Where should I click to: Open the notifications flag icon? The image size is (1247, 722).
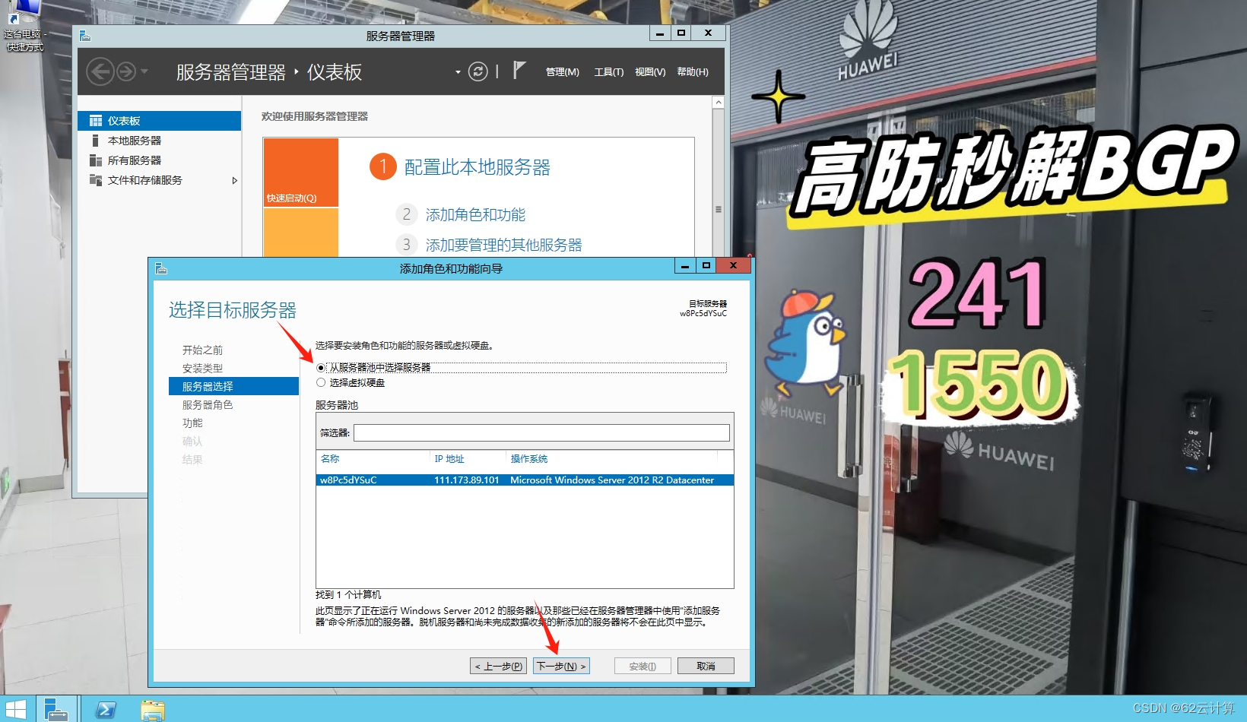(x=519, y=71)
